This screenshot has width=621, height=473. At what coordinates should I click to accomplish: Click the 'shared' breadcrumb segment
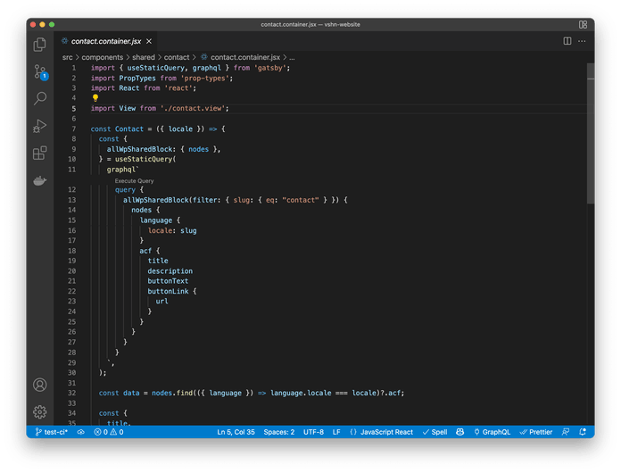(143, 57)
